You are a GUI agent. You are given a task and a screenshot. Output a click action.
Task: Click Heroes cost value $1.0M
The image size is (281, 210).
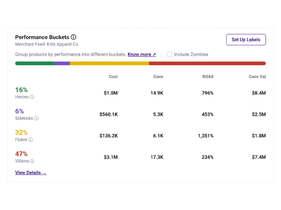pos(111,93)
